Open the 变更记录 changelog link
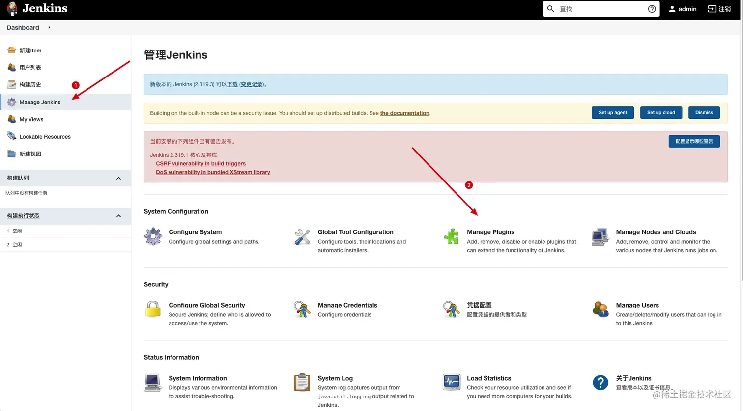The image size is (743, 411). [x=252, y=84]
